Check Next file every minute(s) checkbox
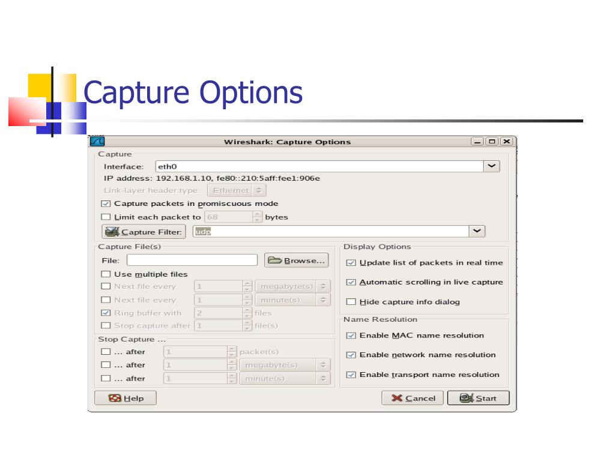 point(106,300)
